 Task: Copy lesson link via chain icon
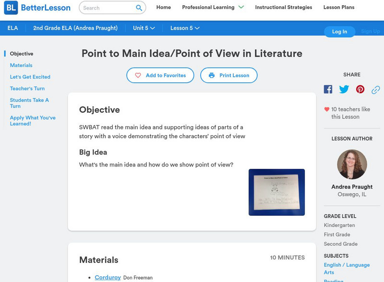pos(376,90)
